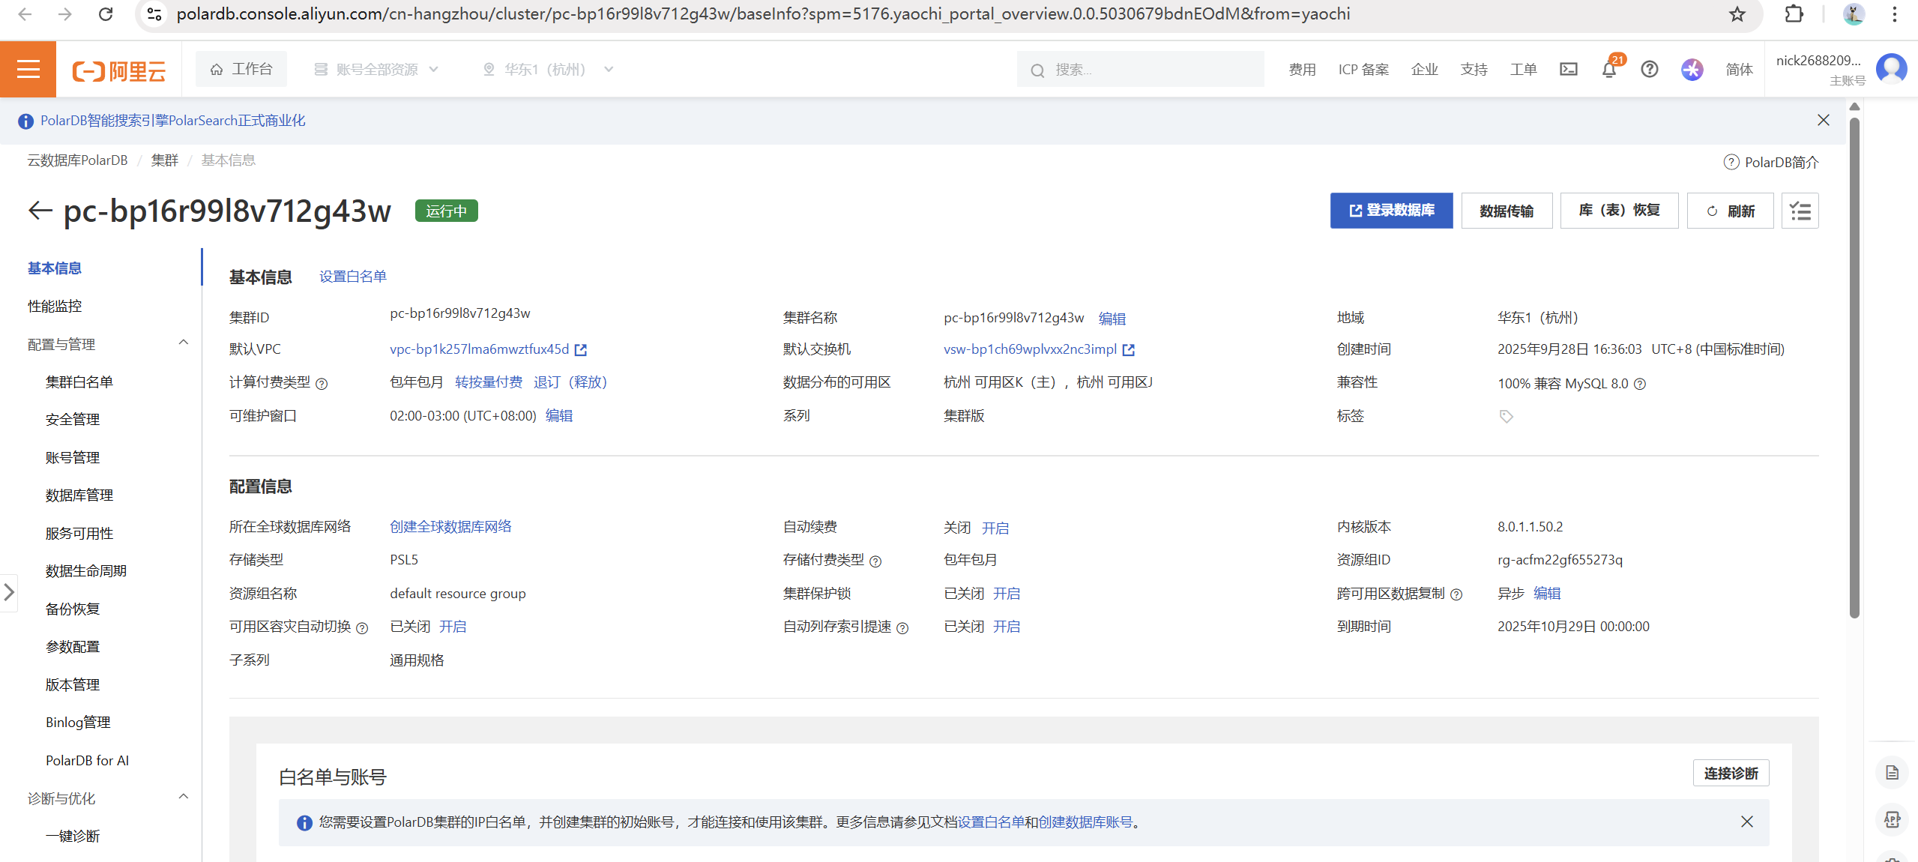The height and width of the screenshot is (862, 1918).
Task: Click the tag icon in 标签 row
Action: [x=1506, y=416]
